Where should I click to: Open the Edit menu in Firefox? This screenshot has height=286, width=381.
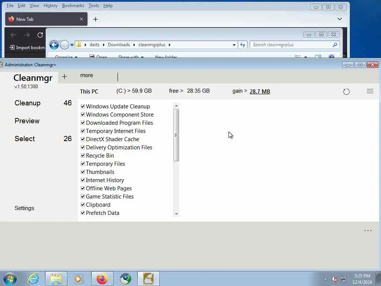(21, 6)
